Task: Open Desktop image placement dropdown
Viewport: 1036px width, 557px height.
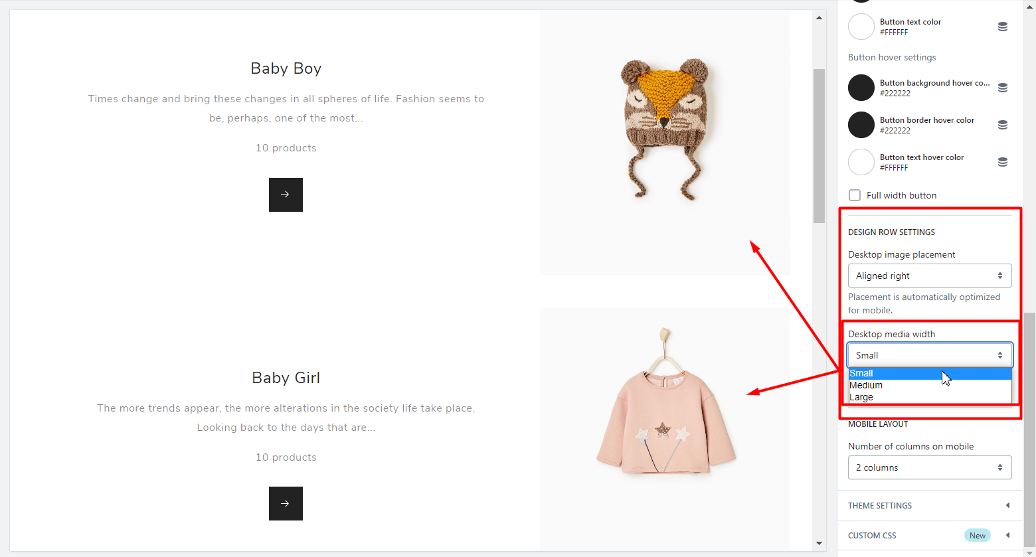Action: (x=929, y=276)
